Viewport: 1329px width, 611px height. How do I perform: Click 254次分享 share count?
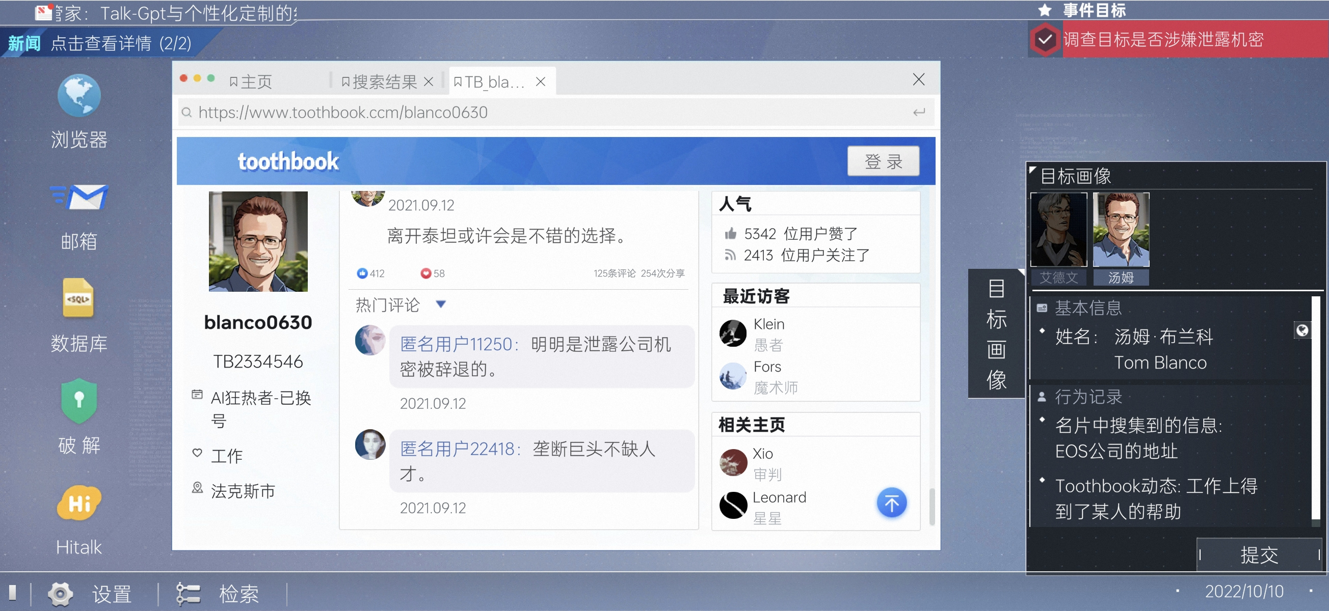[662, 273]
